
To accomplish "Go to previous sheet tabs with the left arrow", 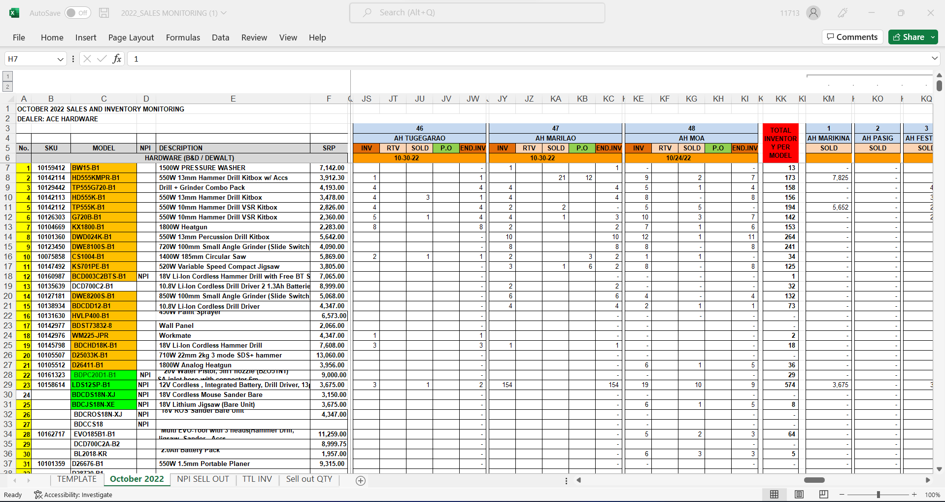I will [15, 480].
